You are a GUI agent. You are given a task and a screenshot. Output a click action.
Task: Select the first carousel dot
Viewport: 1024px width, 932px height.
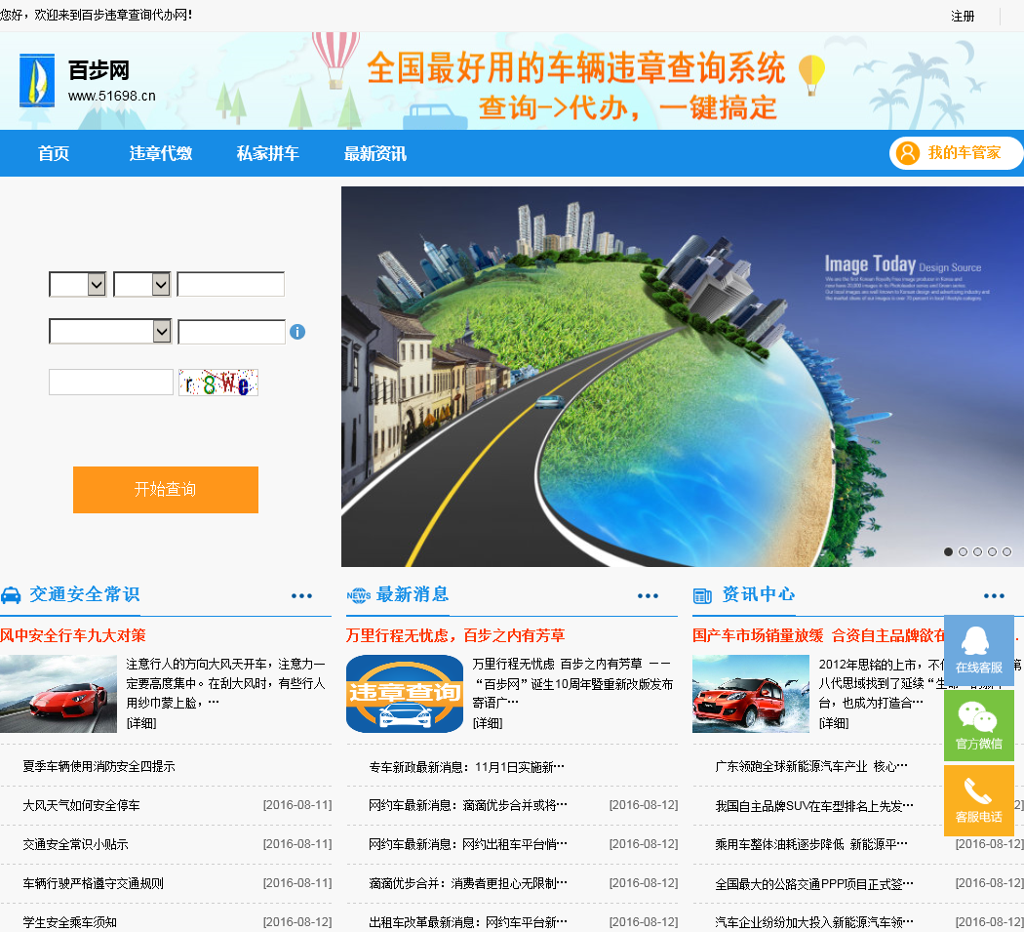(948, 551)
